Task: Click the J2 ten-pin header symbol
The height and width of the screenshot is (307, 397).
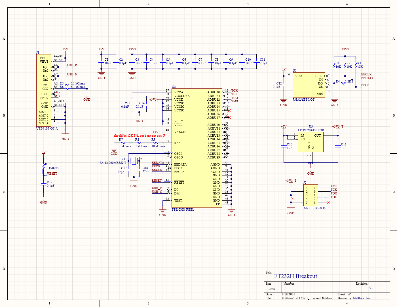Action: (311, 195)
